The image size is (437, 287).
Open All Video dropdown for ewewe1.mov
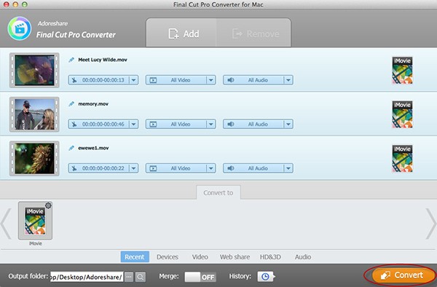(181, 168)
